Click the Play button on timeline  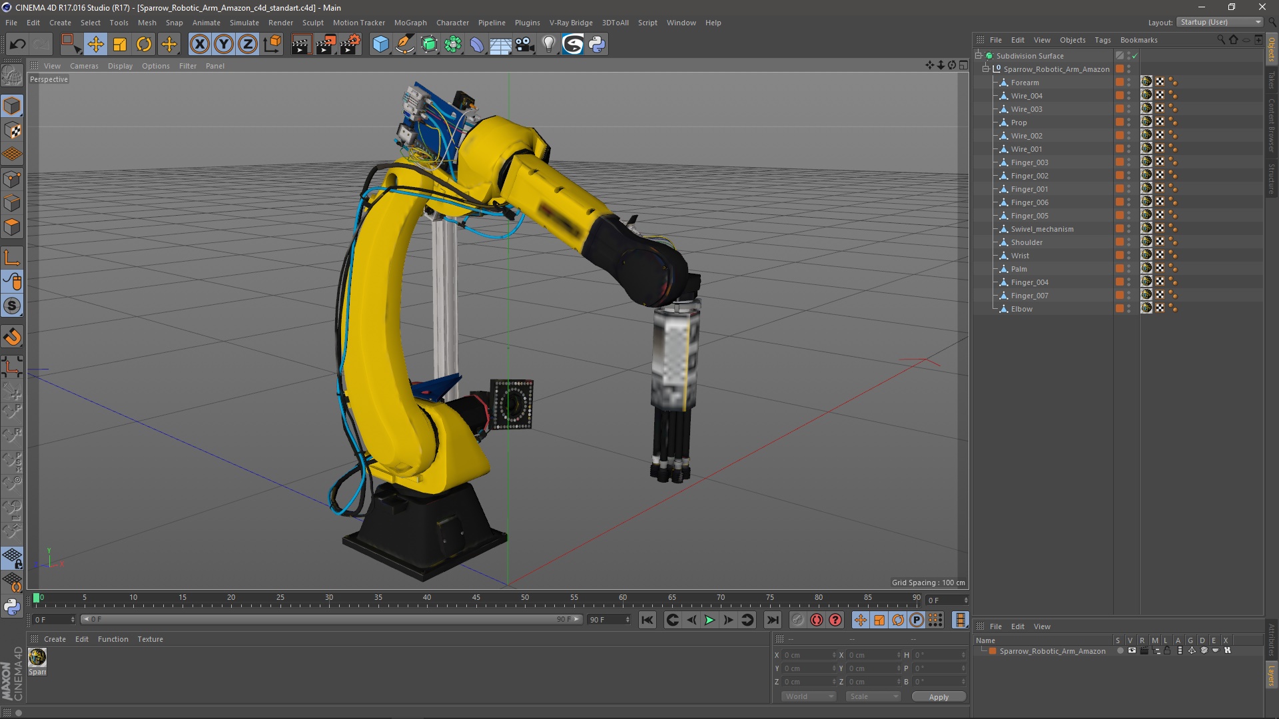click(709, 620)
